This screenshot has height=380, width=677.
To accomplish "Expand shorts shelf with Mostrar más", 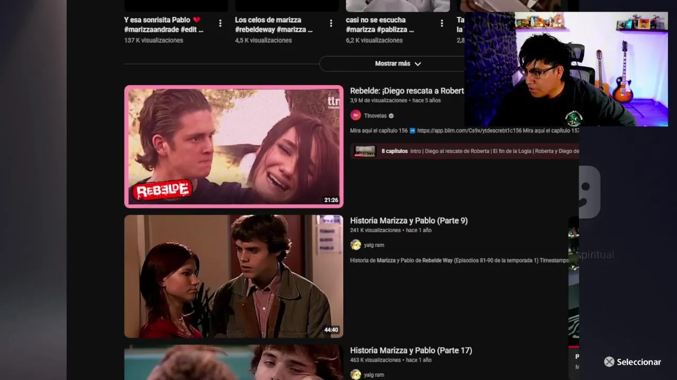I will pos(398,64).
